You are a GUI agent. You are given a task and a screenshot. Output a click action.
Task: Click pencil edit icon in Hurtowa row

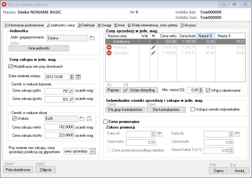pyautogui.click(x=153, y=47)
